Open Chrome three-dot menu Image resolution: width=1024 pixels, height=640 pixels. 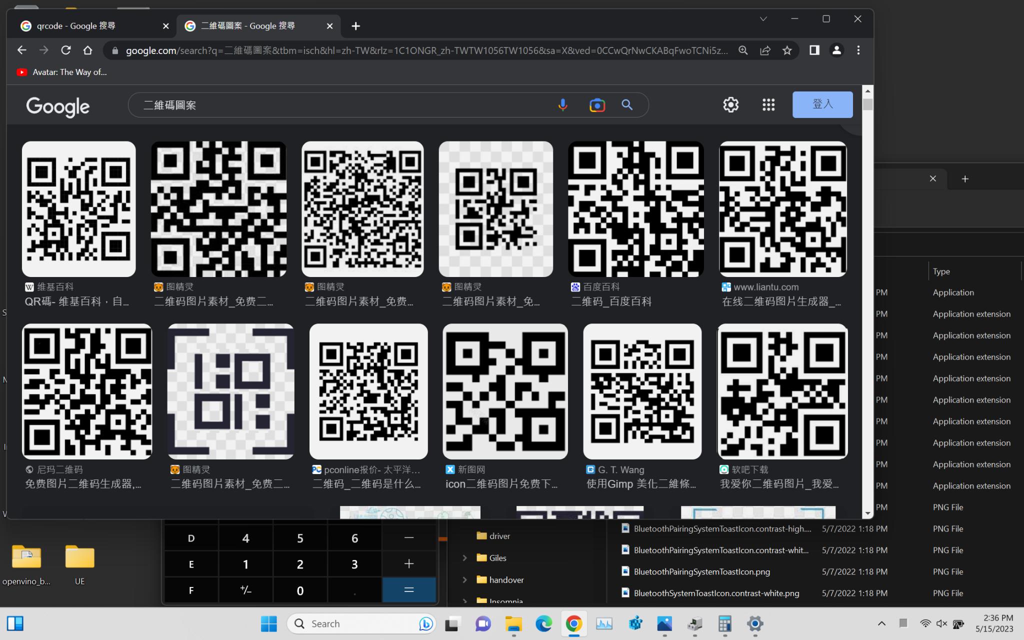click(x=858, y=50)
